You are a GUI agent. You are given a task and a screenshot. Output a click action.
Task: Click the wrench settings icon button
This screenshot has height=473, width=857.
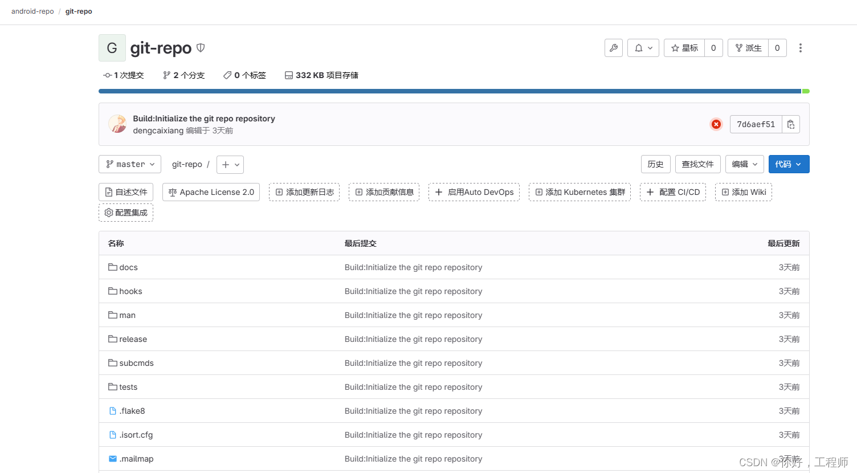tap(613, 48)
